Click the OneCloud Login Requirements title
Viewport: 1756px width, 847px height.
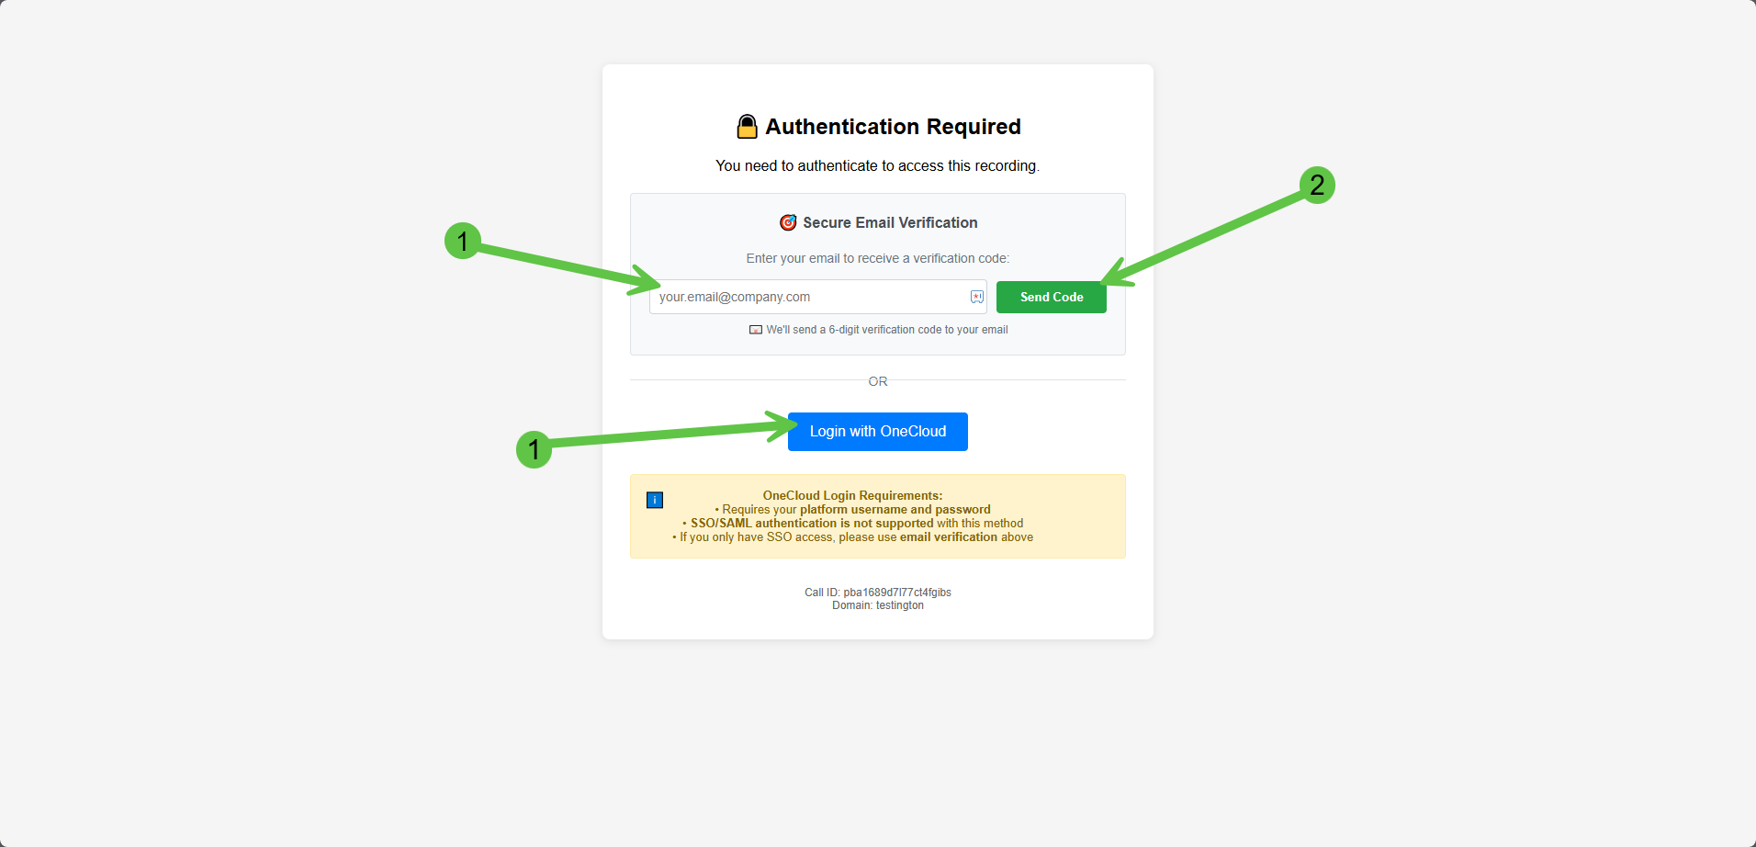click(x=852, y=495)
